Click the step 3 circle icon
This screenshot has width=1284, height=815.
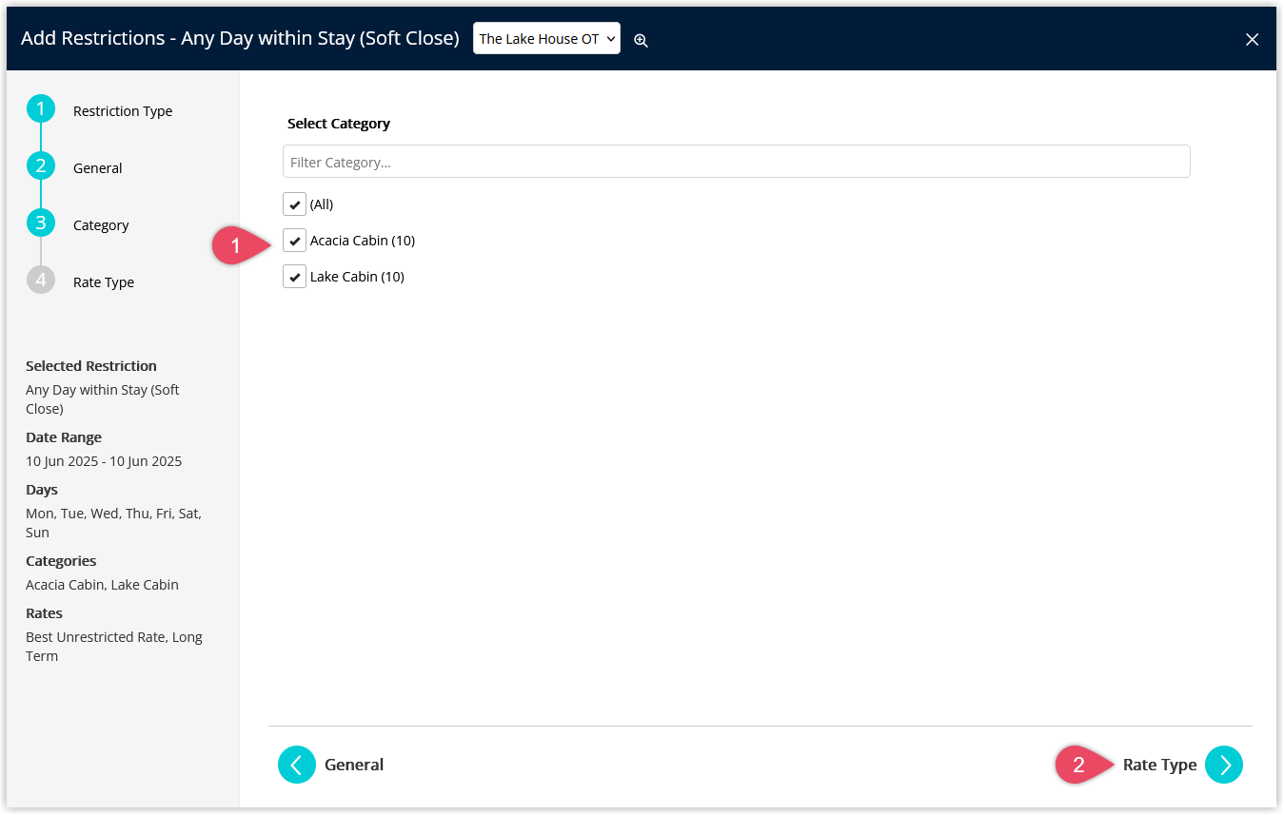click(41, 223)
